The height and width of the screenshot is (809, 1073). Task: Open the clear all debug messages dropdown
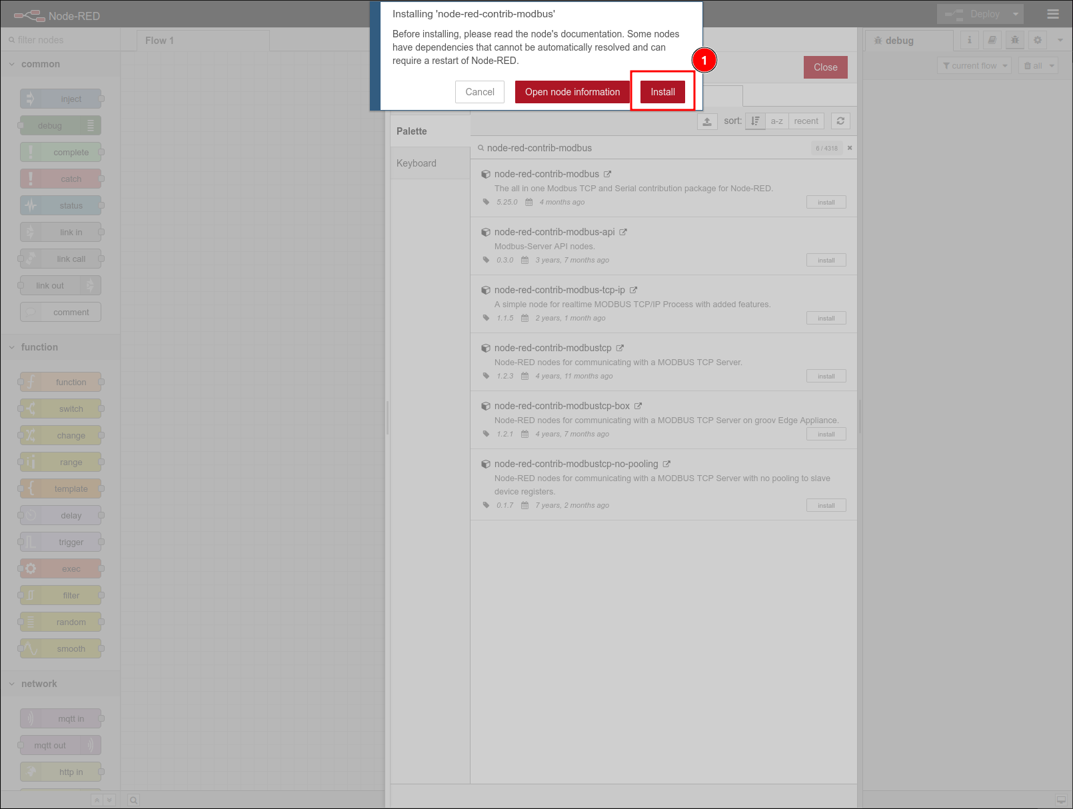tap(1038, 65)
